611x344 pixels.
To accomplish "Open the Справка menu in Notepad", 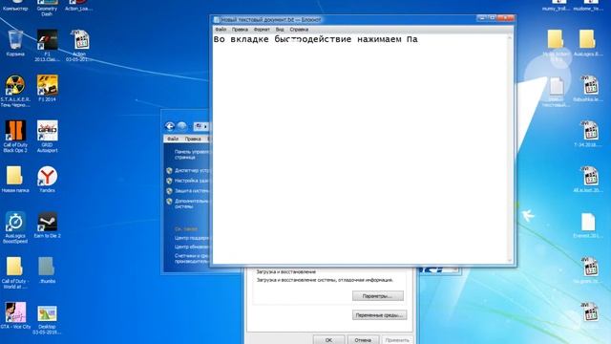I will [299, 30].
